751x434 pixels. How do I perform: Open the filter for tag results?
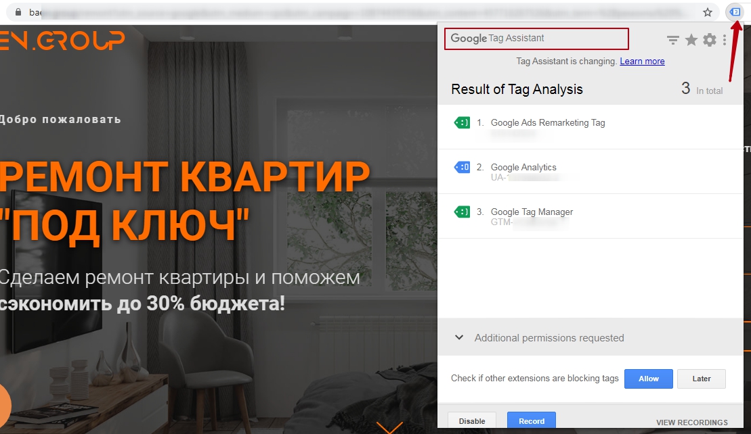pyautogui.click(x=672, y=40)
